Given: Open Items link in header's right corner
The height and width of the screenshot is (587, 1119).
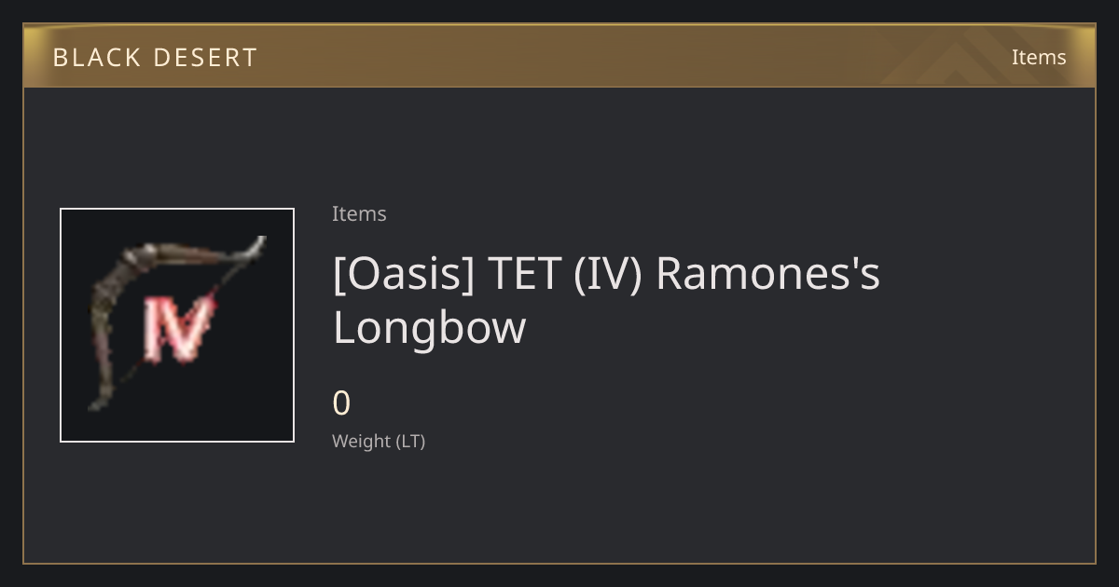Looking at the screenshot, I should pos(1039,57).
